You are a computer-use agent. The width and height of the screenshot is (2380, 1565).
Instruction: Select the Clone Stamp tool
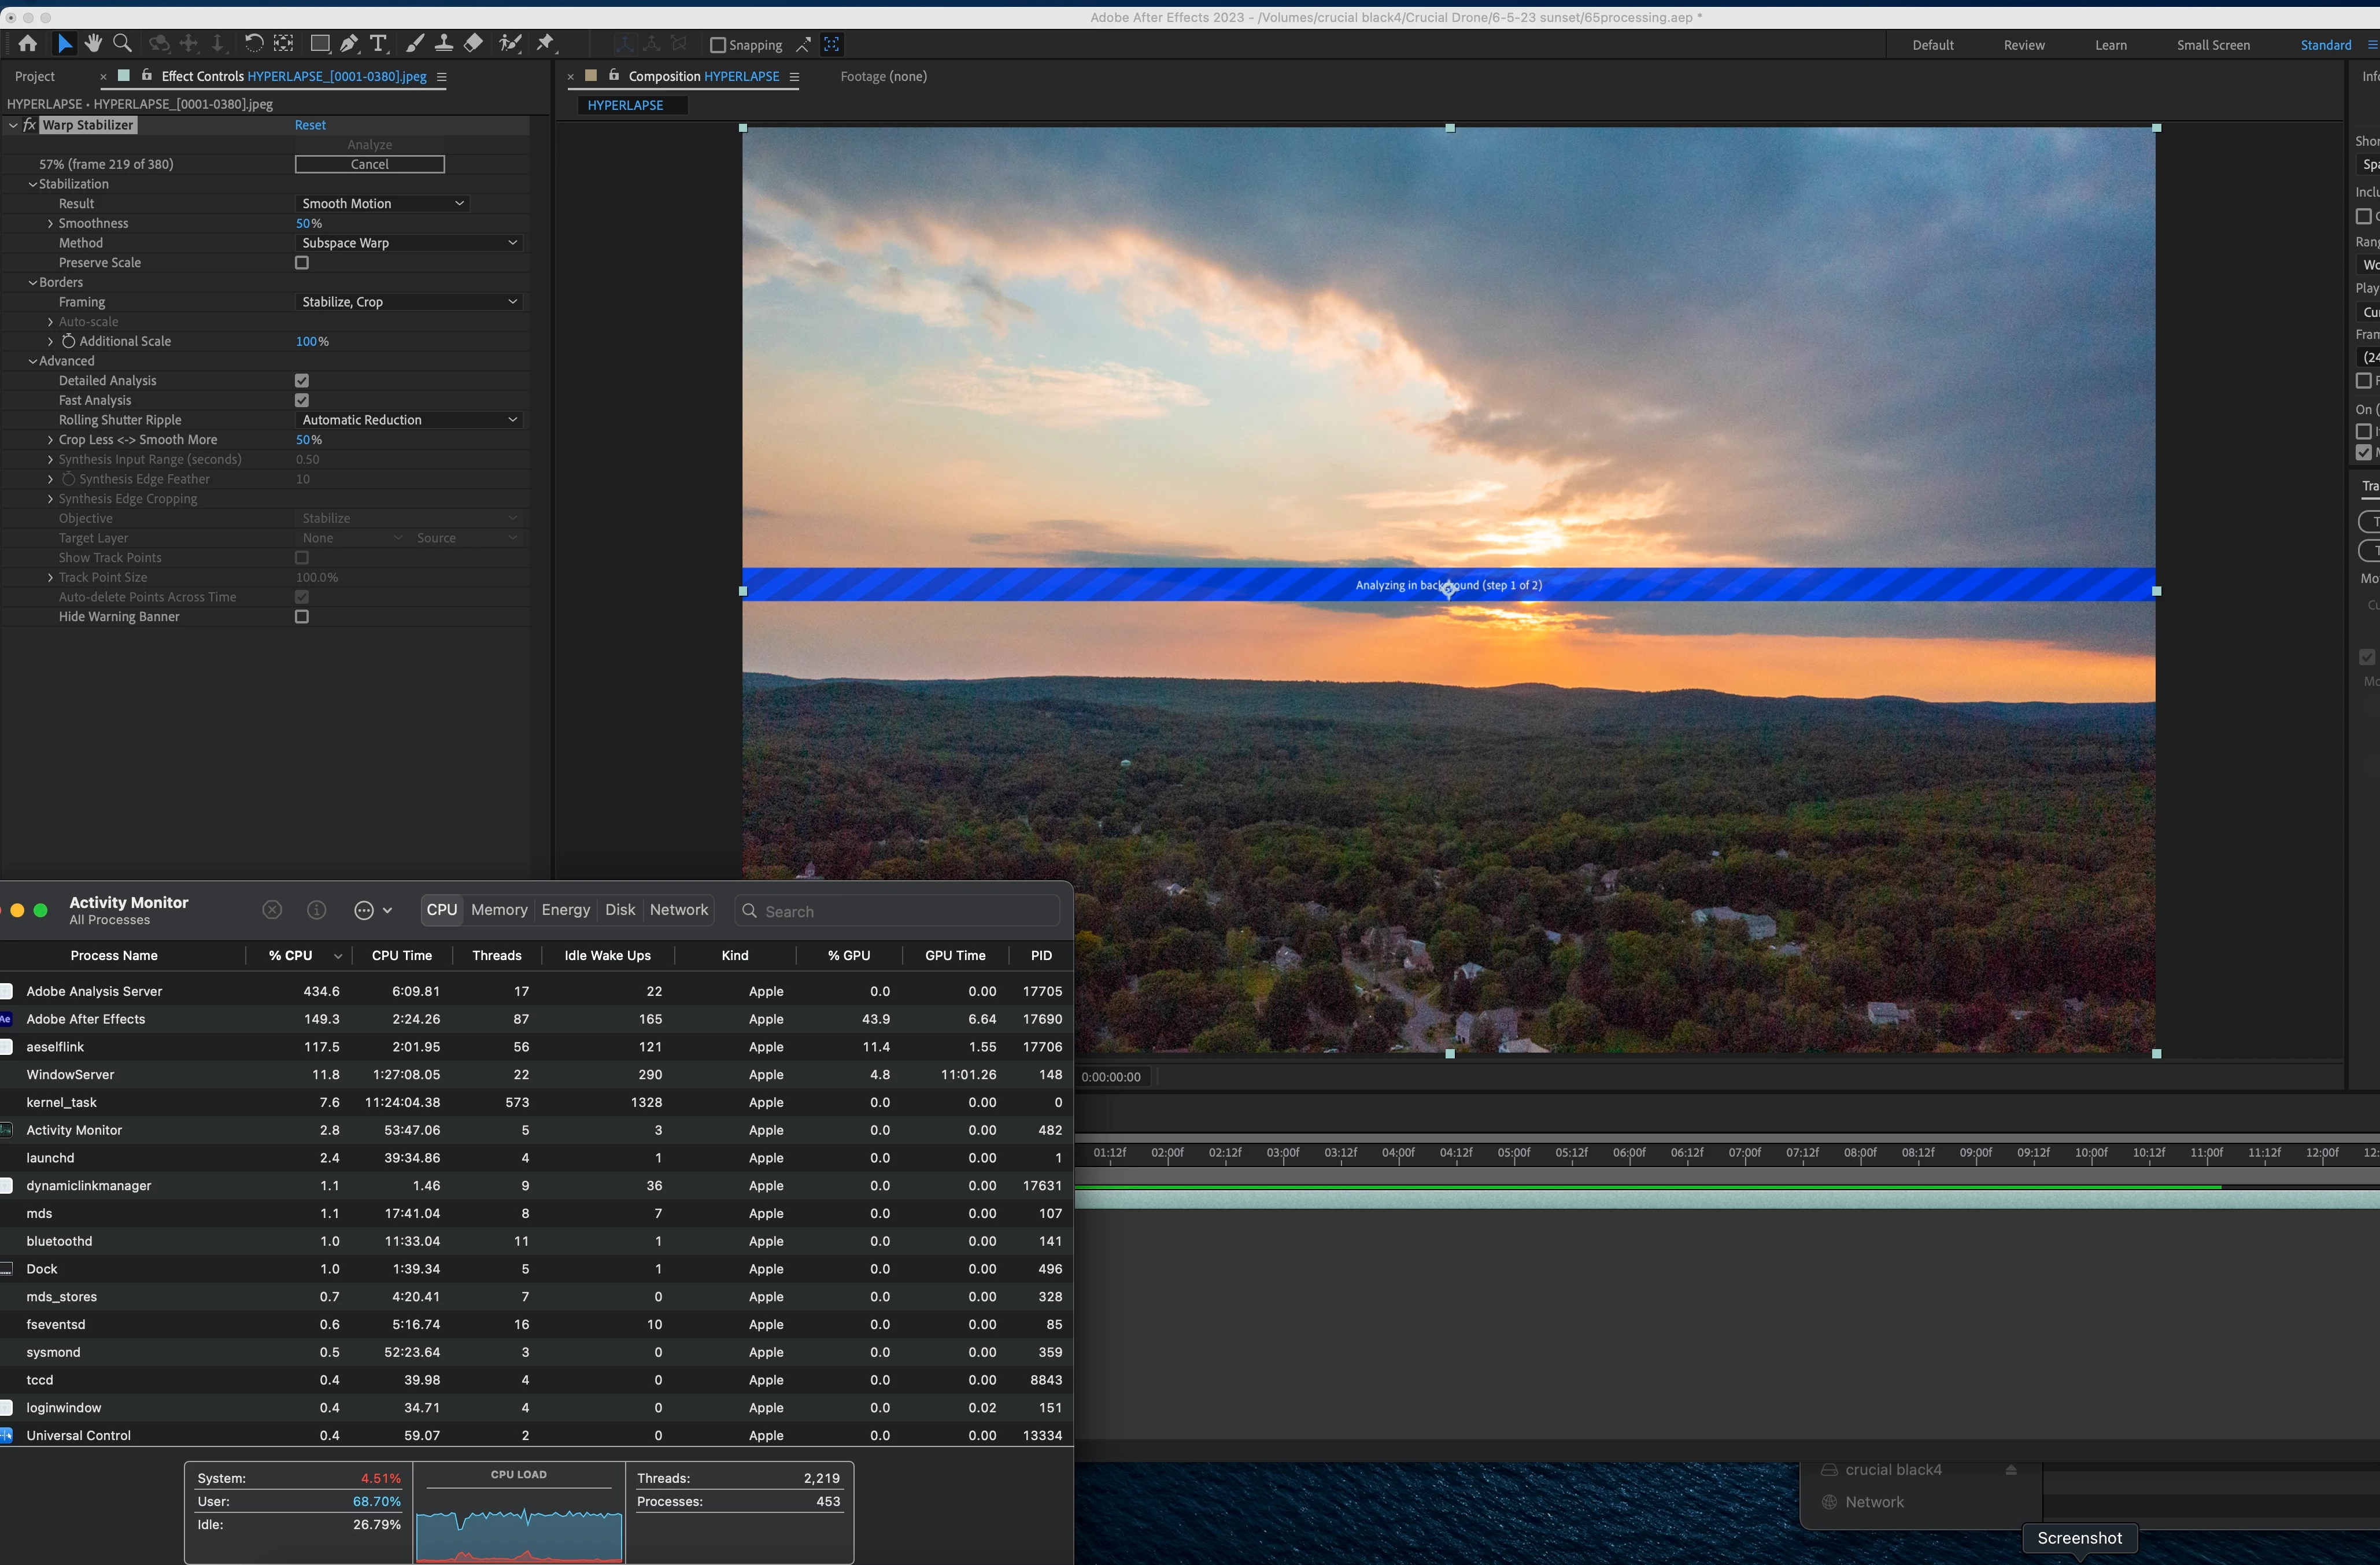point(444,44)
